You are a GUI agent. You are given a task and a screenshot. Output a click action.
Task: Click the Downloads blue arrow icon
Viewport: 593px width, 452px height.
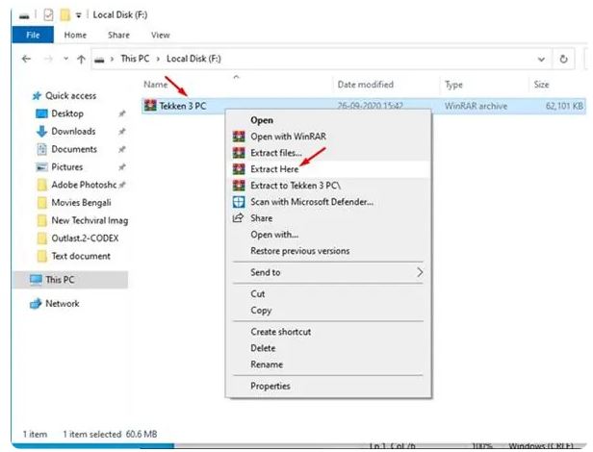point(41,132)
